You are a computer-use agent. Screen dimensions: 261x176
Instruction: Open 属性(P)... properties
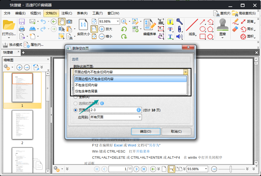click(34, 44)
